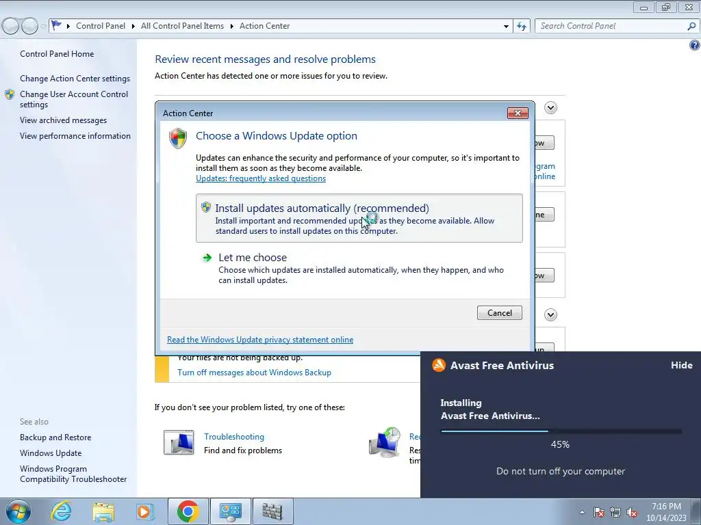This screenshot has height=525, width=701.
Task: Turn off messages about Windows Backup
Action: click(x=255, y=373)
